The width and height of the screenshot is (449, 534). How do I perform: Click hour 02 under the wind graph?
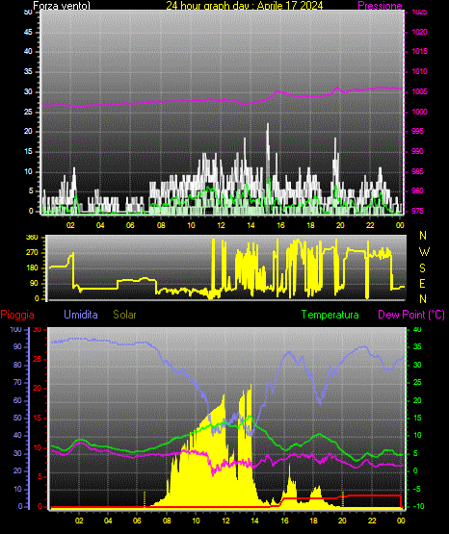pyautogui.click(x=70, y=225)
